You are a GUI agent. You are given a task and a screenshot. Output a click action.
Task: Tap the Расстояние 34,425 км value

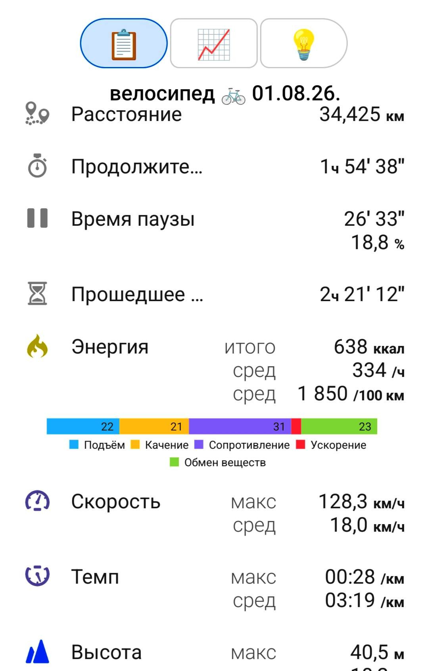(x=362, y=114)
